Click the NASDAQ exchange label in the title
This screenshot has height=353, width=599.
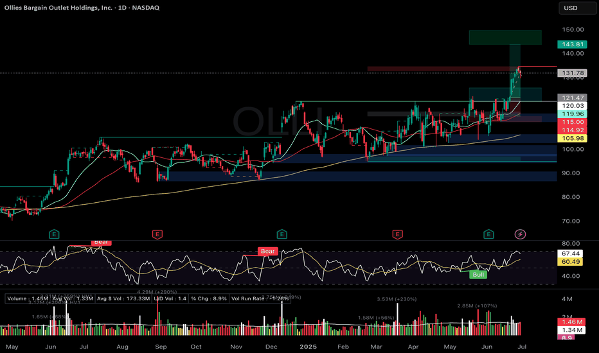145,8
